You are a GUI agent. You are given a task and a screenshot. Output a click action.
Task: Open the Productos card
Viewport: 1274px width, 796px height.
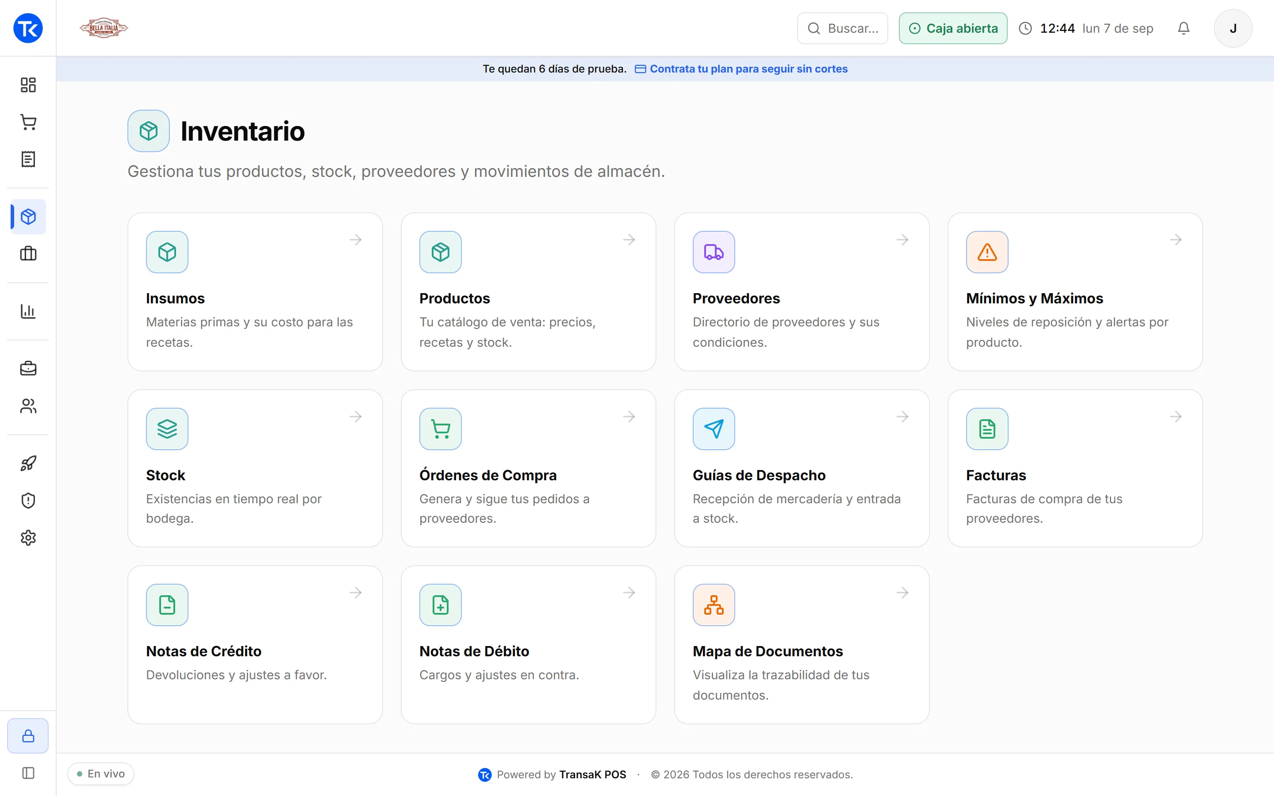[528, 292]
